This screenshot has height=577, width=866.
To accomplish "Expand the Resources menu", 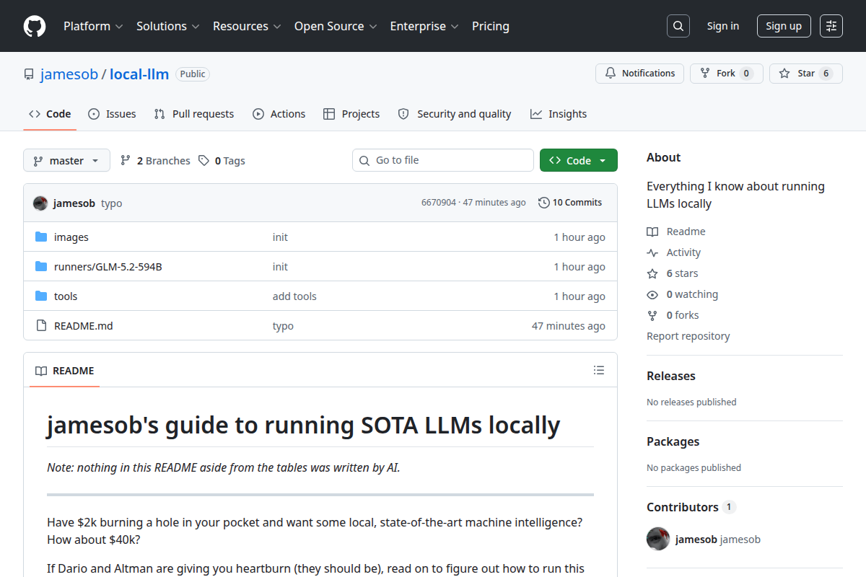I will coord(247,26).
